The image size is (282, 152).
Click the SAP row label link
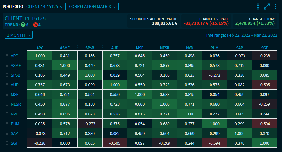point(15,134)
